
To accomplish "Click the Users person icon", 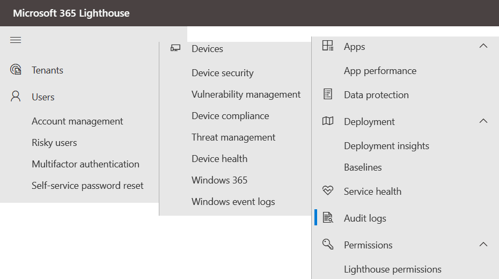I will (x=16, y=97).
